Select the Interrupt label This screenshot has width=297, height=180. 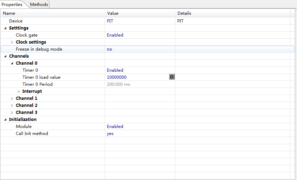pyautogui.click(x=32, y=91)
